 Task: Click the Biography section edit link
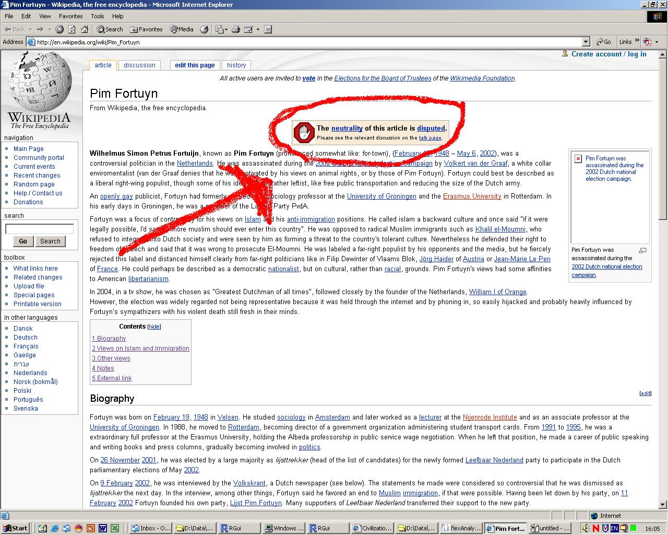(646, 393)
